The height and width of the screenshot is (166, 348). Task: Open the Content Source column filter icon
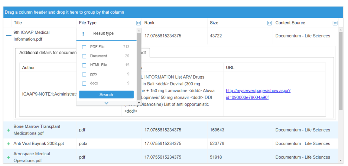point(335,23)
